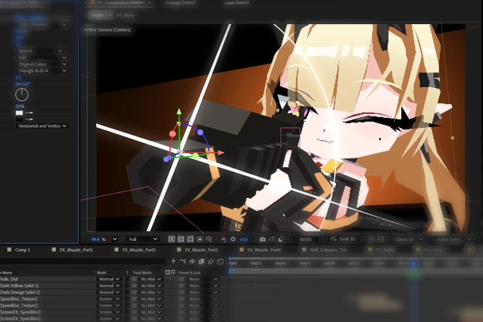Toggle the transparency grid button
Image resolution: width=483 pixels, height=322 pixels.
point(181,239)
